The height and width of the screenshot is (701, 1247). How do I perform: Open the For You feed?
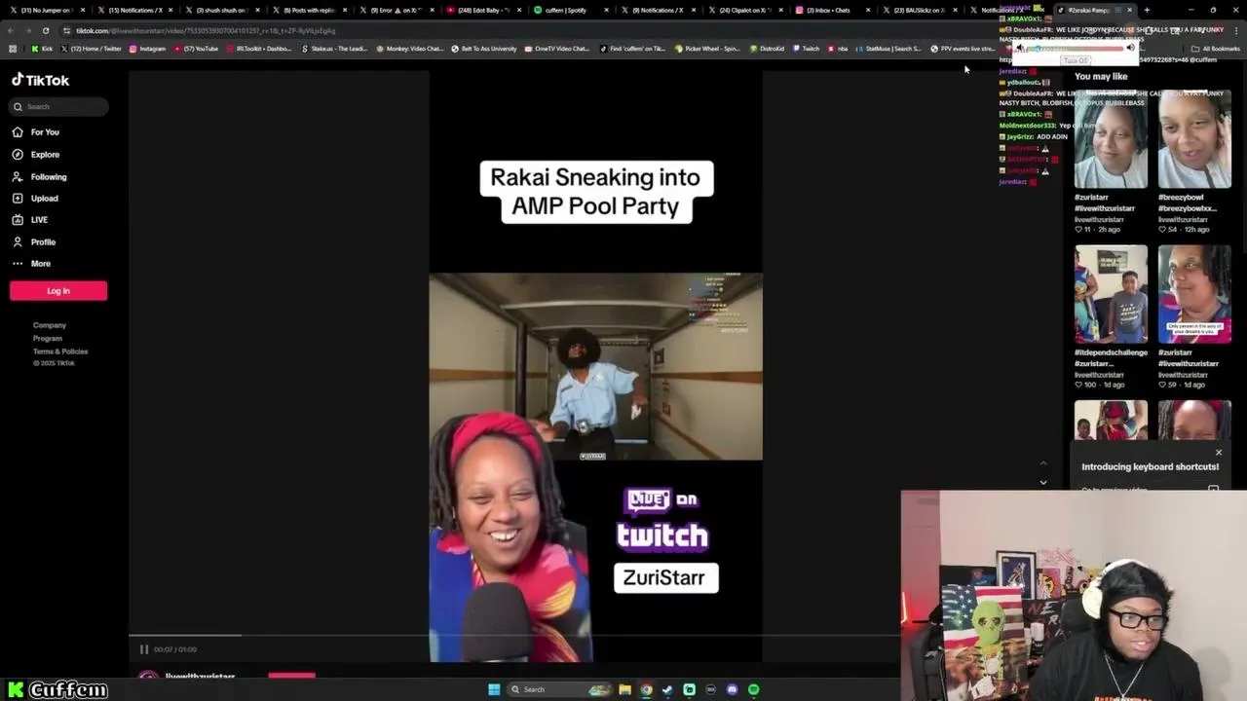tap(45, 131)
